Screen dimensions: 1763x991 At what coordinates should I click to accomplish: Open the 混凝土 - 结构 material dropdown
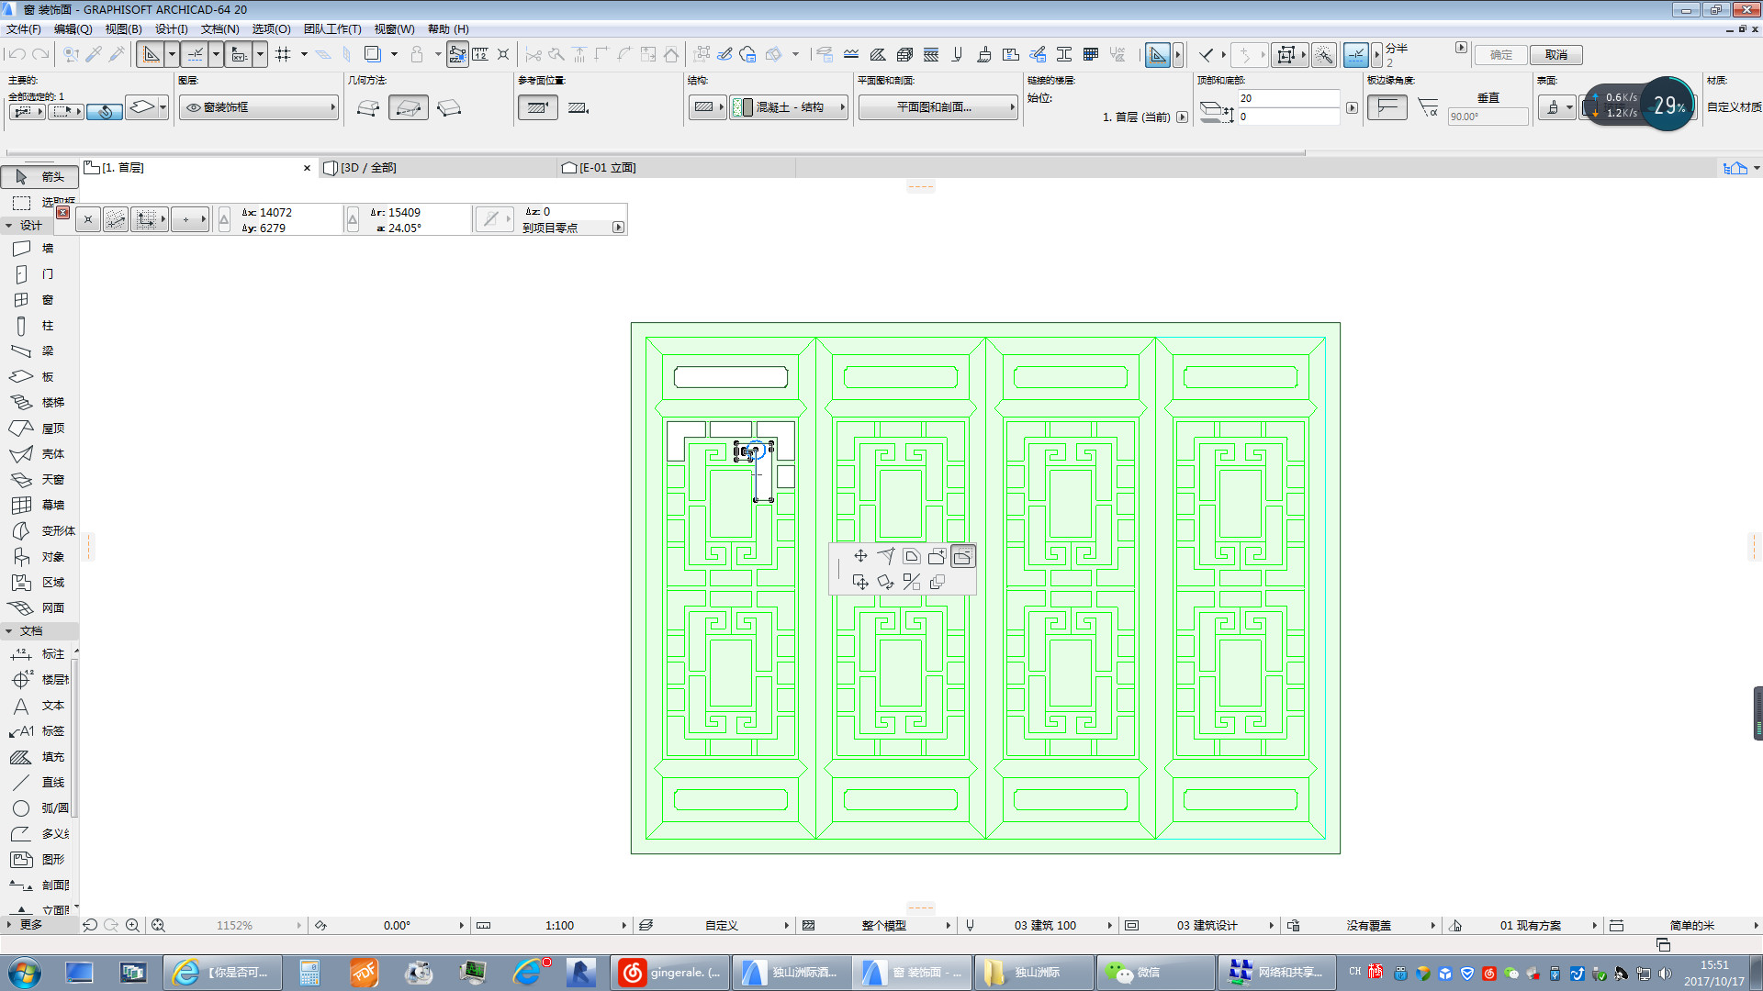coord(789,107)
